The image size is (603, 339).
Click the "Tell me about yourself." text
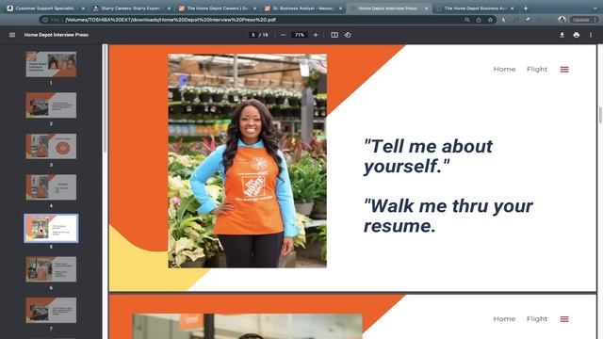pyautogui.click(x=428, y=156)
